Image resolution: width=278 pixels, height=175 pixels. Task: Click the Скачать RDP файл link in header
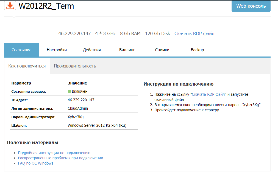[x=194, y=33]
